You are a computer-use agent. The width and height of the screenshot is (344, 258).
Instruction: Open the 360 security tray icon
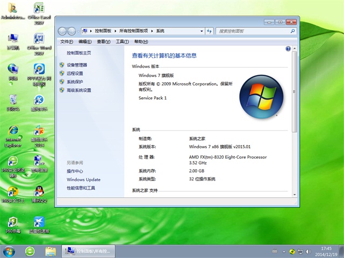pyautogui.click(x=292, y=252)
